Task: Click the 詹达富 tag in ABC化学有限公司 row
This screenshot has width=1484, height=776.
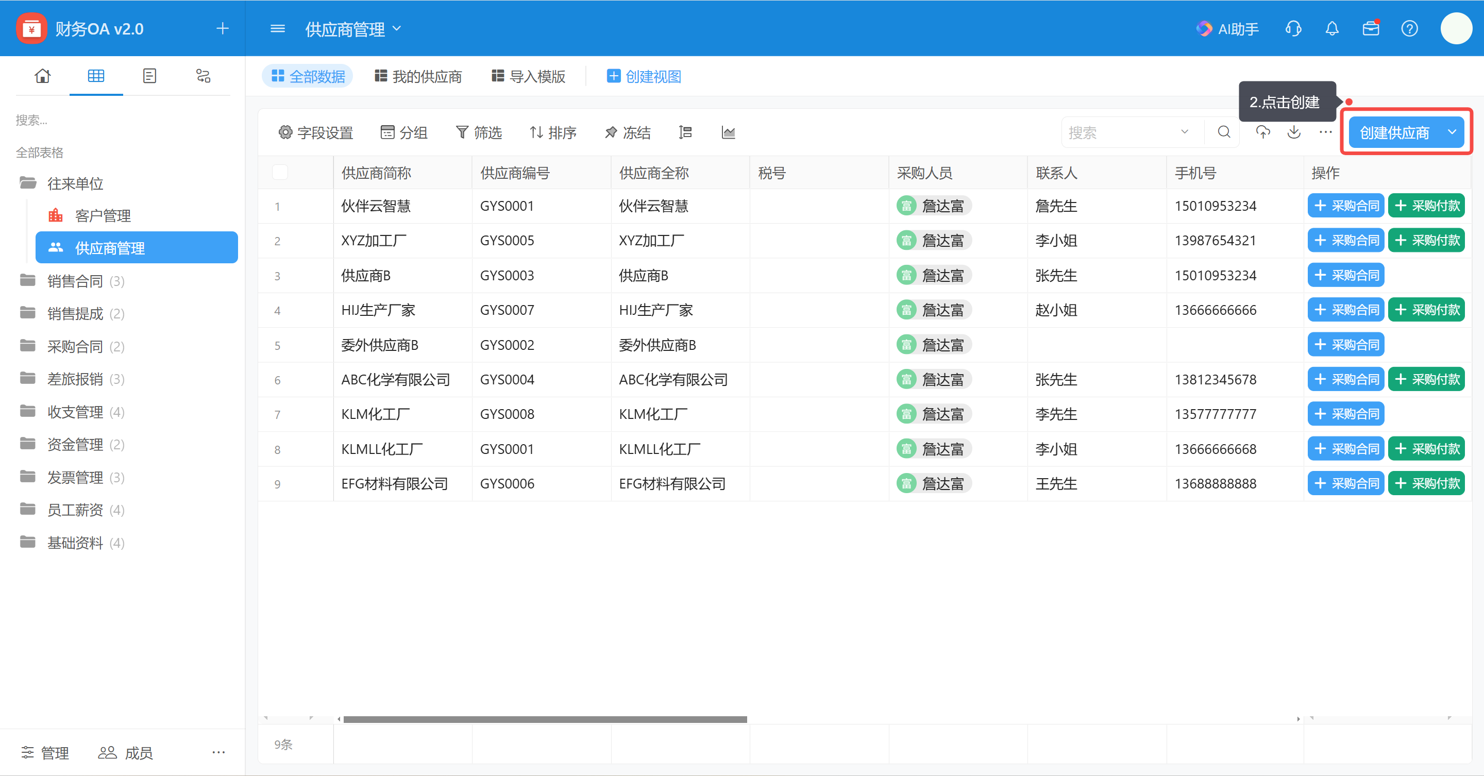Action: [933, 379]
